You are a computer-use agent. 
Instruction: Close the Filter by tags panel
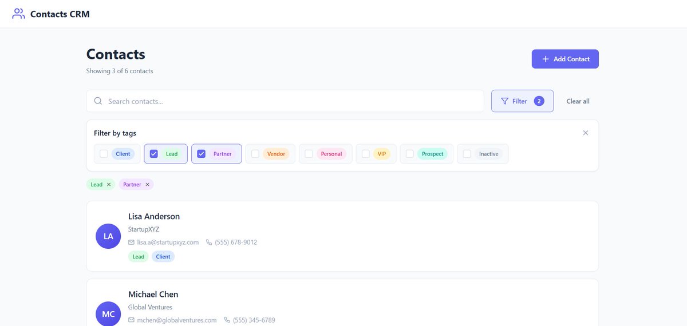(586, 133)
